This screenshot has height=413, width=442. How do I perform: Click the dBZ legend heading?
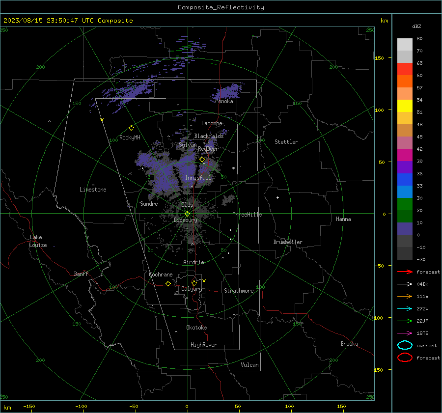(x=416, y=26)
